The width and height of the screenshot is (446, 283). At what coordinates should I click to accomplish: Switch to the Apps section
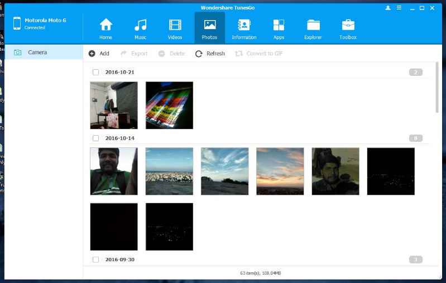279,25
